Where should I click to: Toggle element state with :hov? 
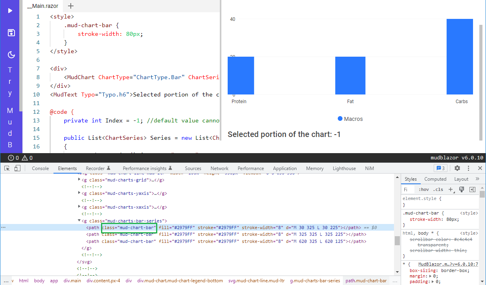click(x=424, y=189)
